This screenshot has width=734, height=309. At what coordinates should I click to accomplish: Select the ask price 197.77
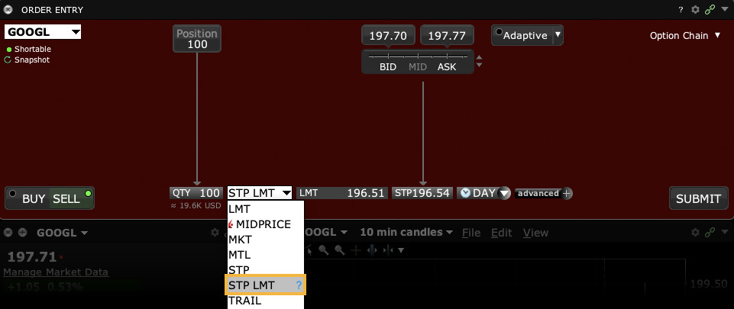447,36
